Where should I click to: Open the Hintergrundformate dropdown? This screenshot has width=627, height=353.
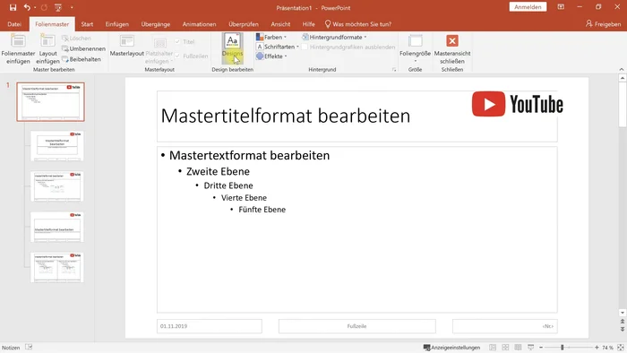(334, 37)
